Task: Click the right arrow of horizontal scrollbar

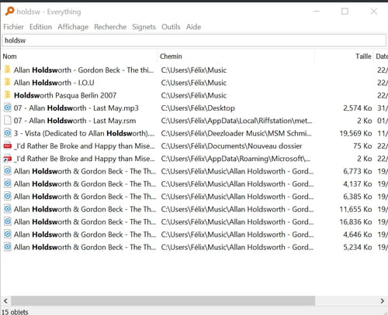Action: click(x=382, y=301)
